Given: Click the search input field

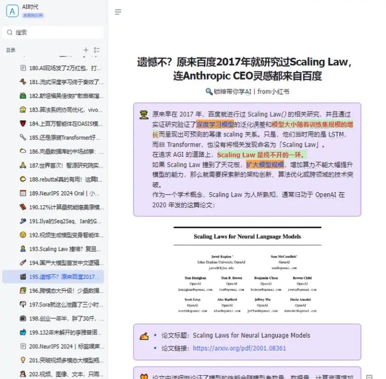Looking at the screenshot, I should click(53, 32).
